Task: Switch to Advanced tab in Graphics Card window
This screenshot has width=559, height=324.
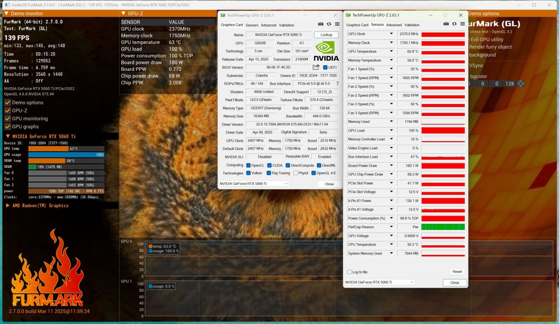Action: (269, 25)
